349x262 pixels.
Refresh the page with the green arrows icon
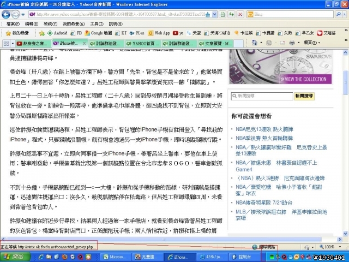pos(231,15)
